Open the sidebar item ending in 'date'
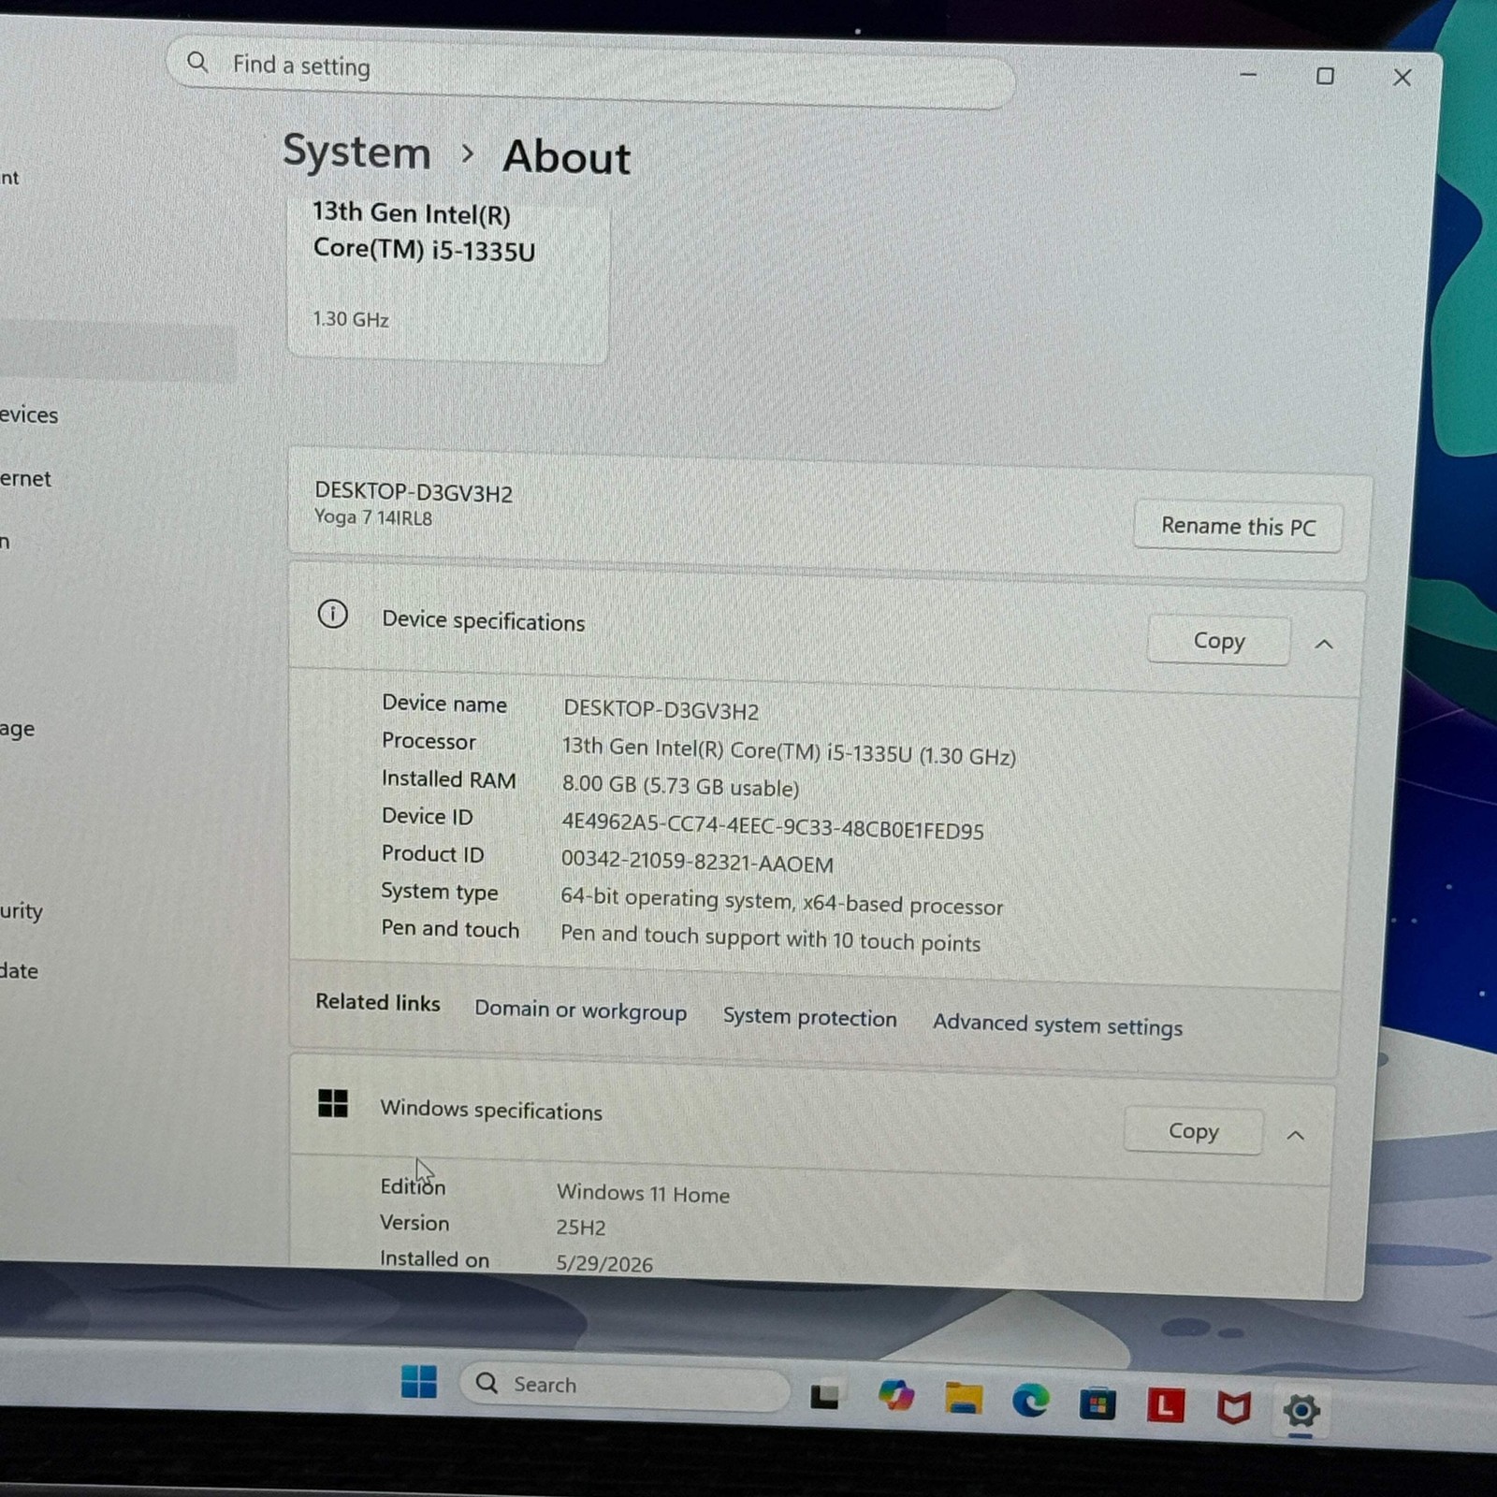Image resolution: width=1497 pixels, height=1497 pixels. [x=19, y=970]
